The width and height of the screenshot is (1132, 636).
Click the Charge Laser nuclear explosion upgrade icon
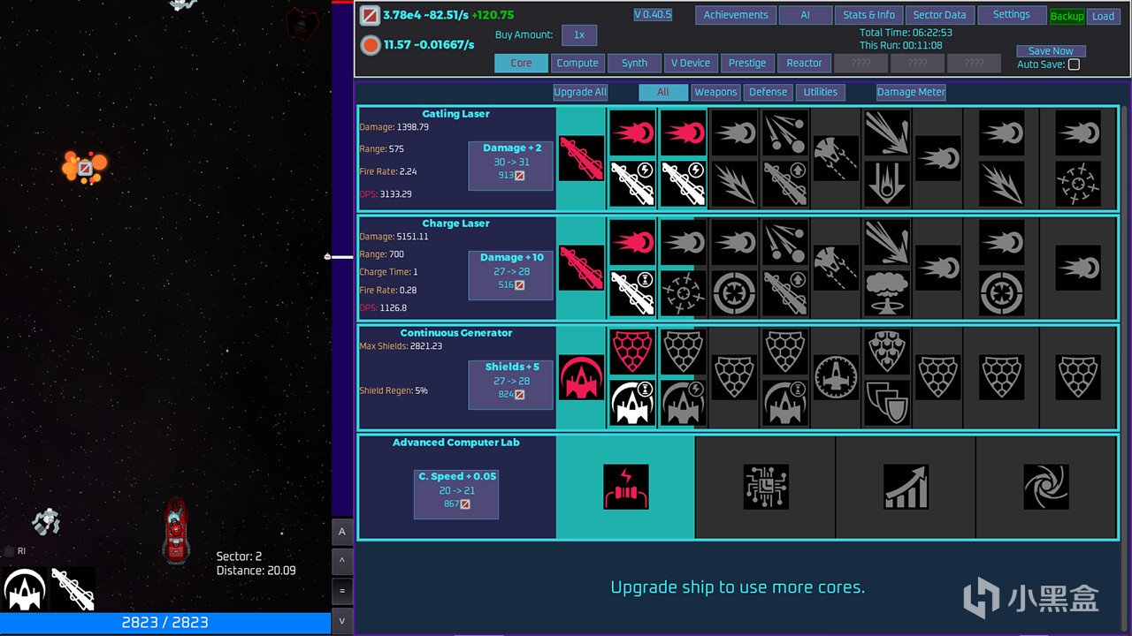click(x=886, y=292)
